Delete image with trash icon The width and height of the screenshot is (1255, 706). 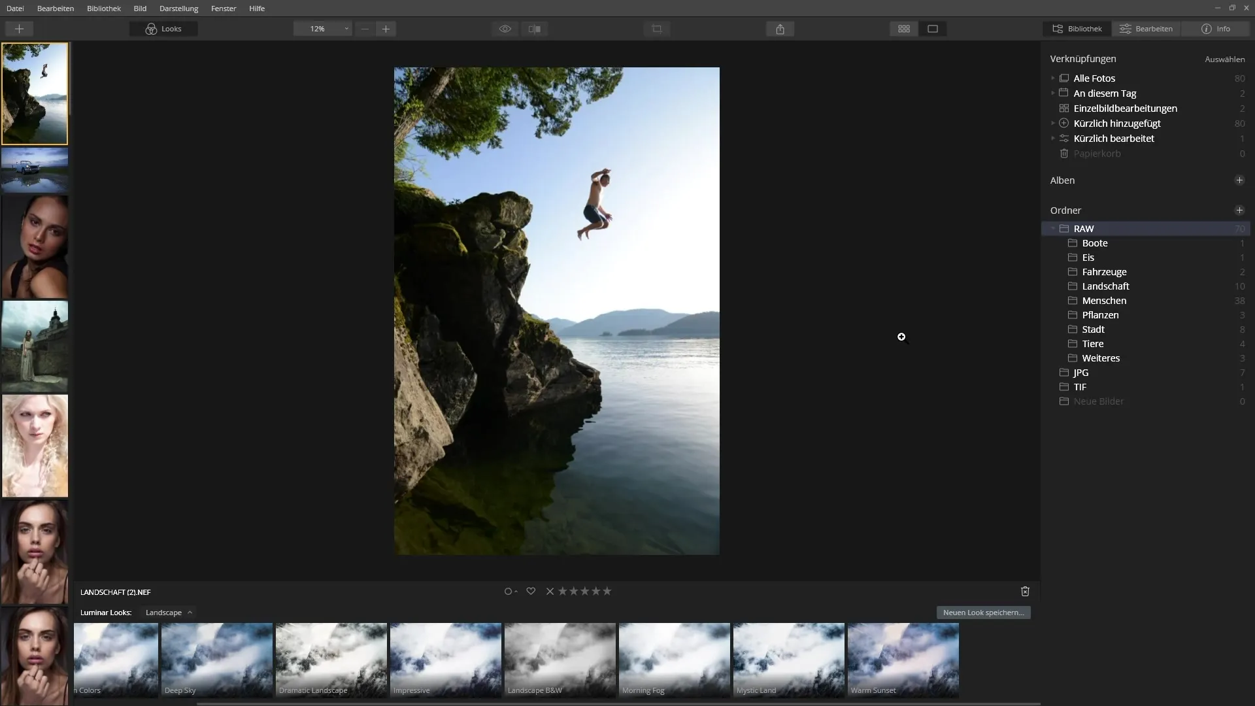(x=1025, y=592)
